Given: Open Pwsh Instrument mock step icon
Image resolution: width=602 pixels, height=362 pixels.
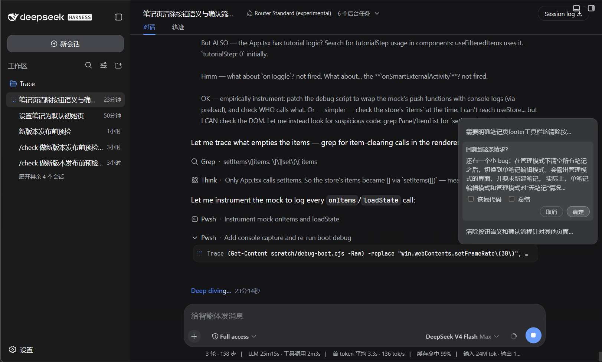Looking at the screenshot, I should 194,219.
